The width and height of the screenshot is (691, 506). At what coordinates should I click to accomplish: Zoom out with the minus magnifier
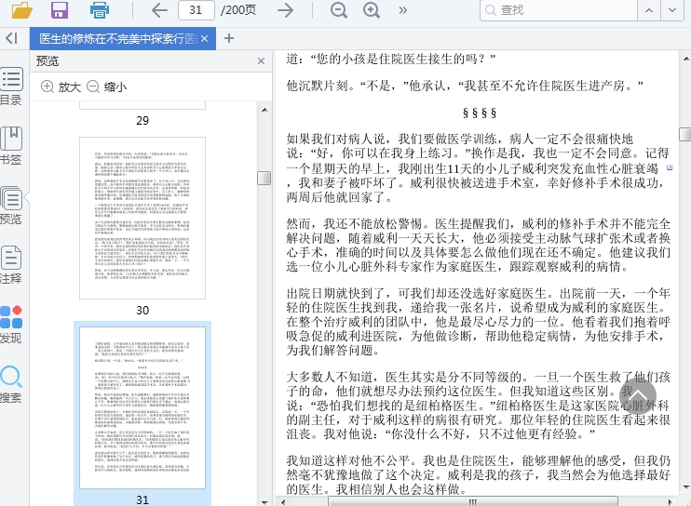(x=338, y=10)
